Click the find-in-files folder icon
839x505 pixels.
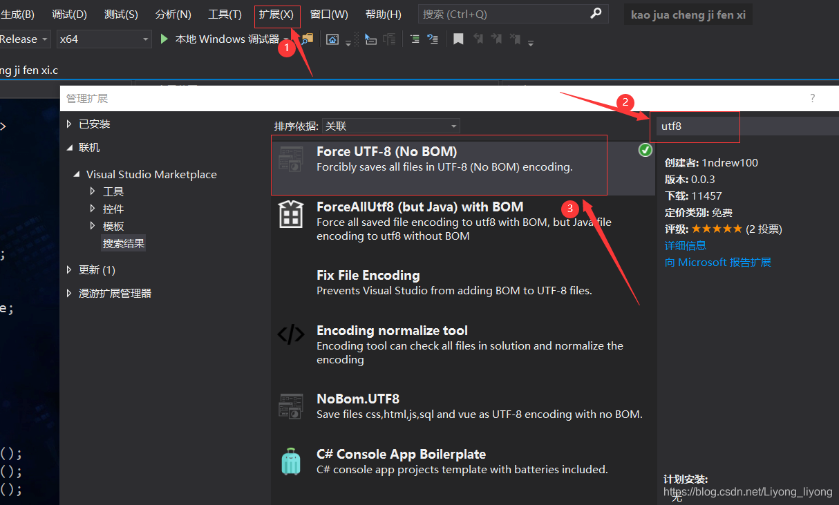click(x=308, y=39)
